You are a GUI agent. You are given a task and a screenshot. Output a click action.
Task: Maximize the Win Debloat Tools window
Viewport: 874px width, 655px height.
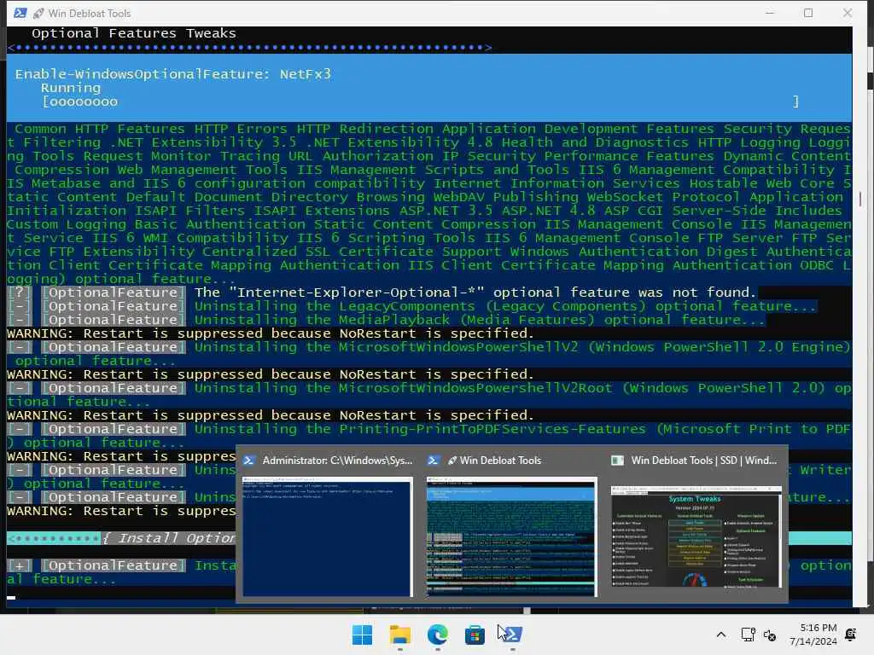pyautogui.click(x=808, y=13)
